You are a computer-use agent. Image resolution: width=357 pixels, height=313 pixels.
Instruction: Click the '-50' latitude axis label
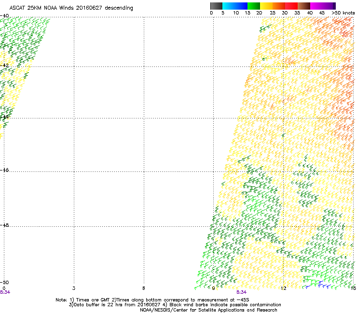coord(4,282)
